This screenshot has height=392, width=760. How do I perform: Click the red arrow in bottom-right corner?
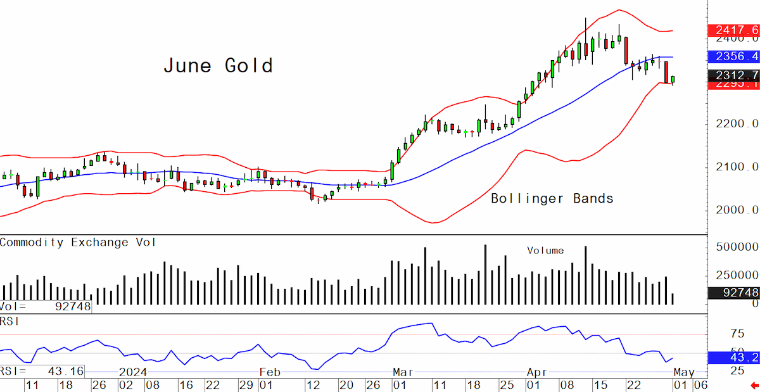coord(754,384)
